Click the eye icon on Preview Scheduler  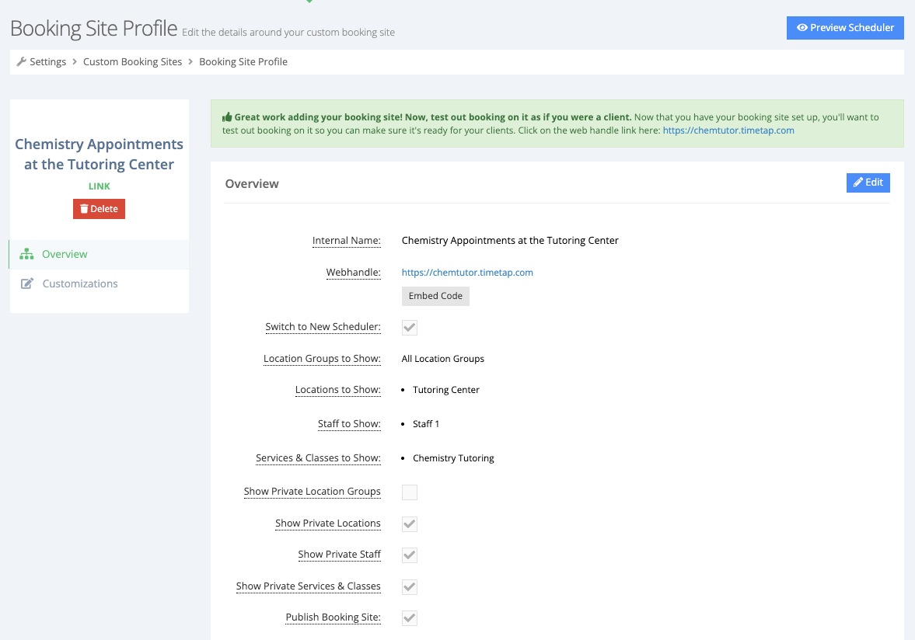(802, 27)
